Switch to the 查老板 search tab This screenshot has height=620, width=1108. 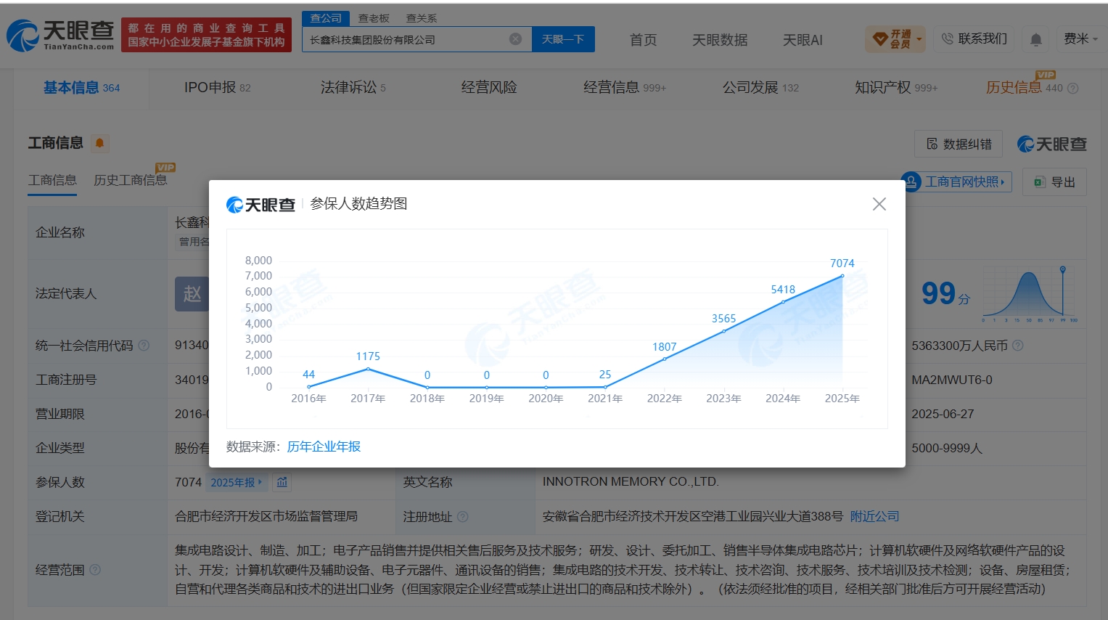(x=374, y=18)
